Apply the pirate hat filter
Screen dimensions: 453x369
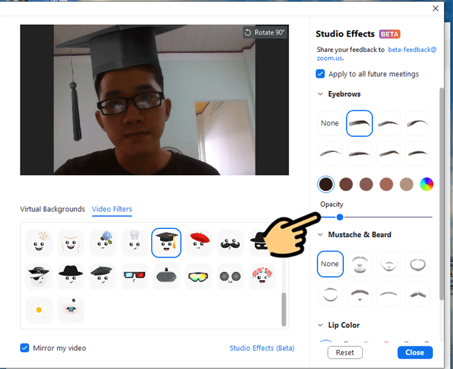(39, 276)
